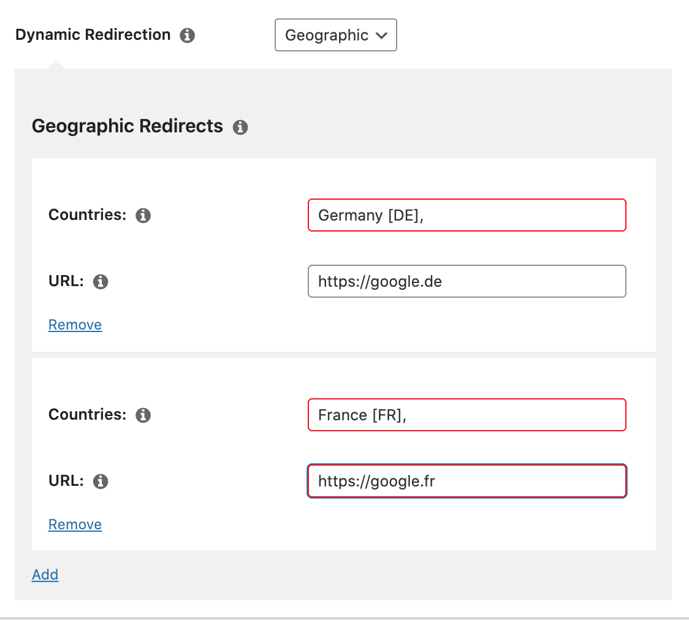Remove the France geographic redirect
This screenshot has height=620, width=689.
click(x=75, y=524)
